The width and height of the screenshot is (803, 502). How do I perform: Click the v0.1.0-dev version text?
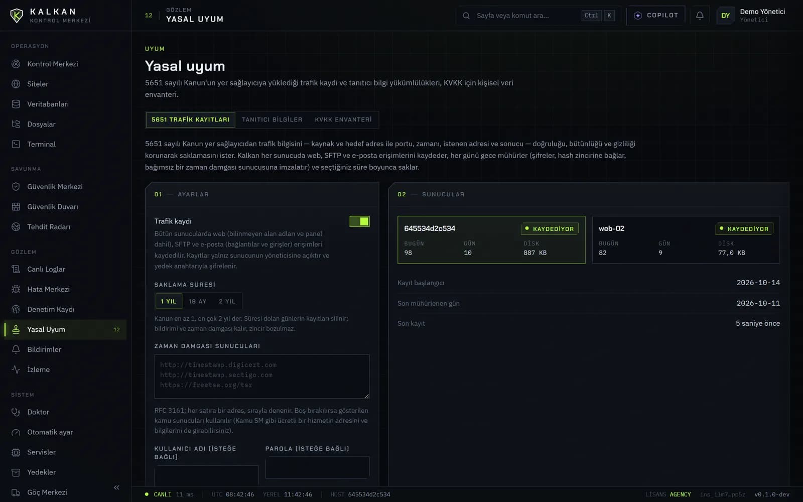pyautogui.click(x=772, y=494)
